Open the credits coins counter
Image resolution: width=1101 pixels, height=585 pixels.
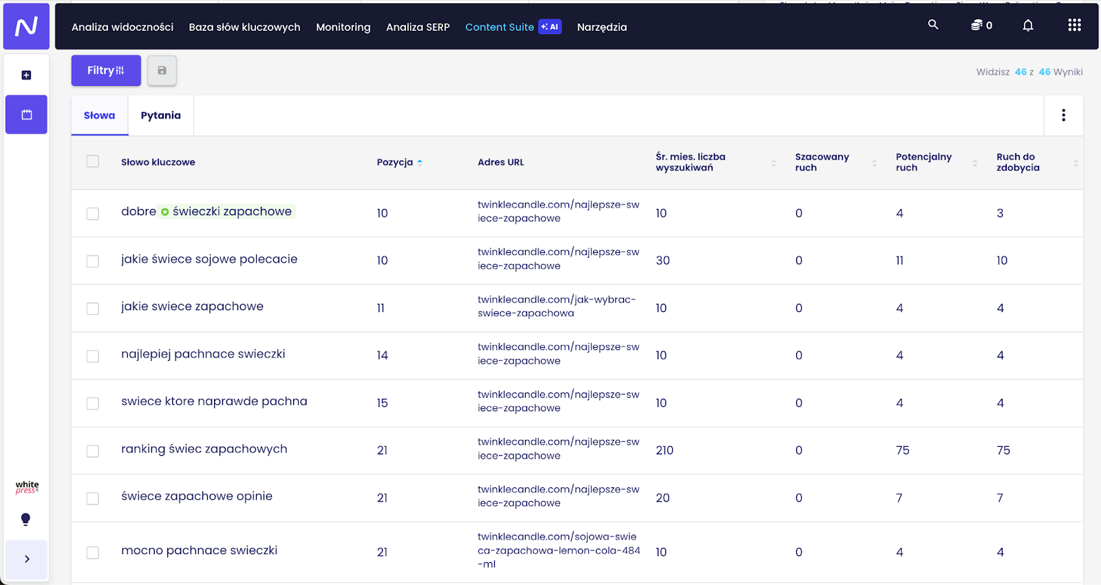[981, 25]
